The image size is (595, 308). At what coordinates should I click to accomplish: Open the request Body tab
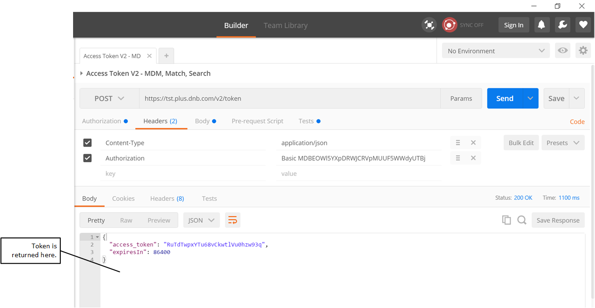coord(206,121)
